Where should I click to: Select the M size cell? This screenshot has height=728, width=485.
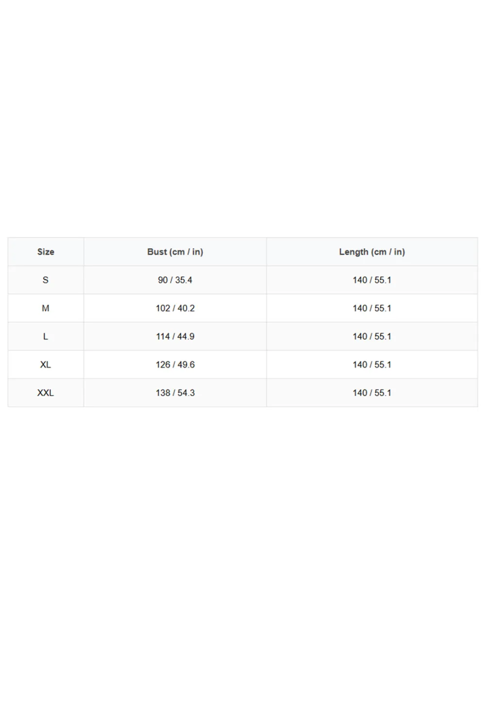pos(46,308)
